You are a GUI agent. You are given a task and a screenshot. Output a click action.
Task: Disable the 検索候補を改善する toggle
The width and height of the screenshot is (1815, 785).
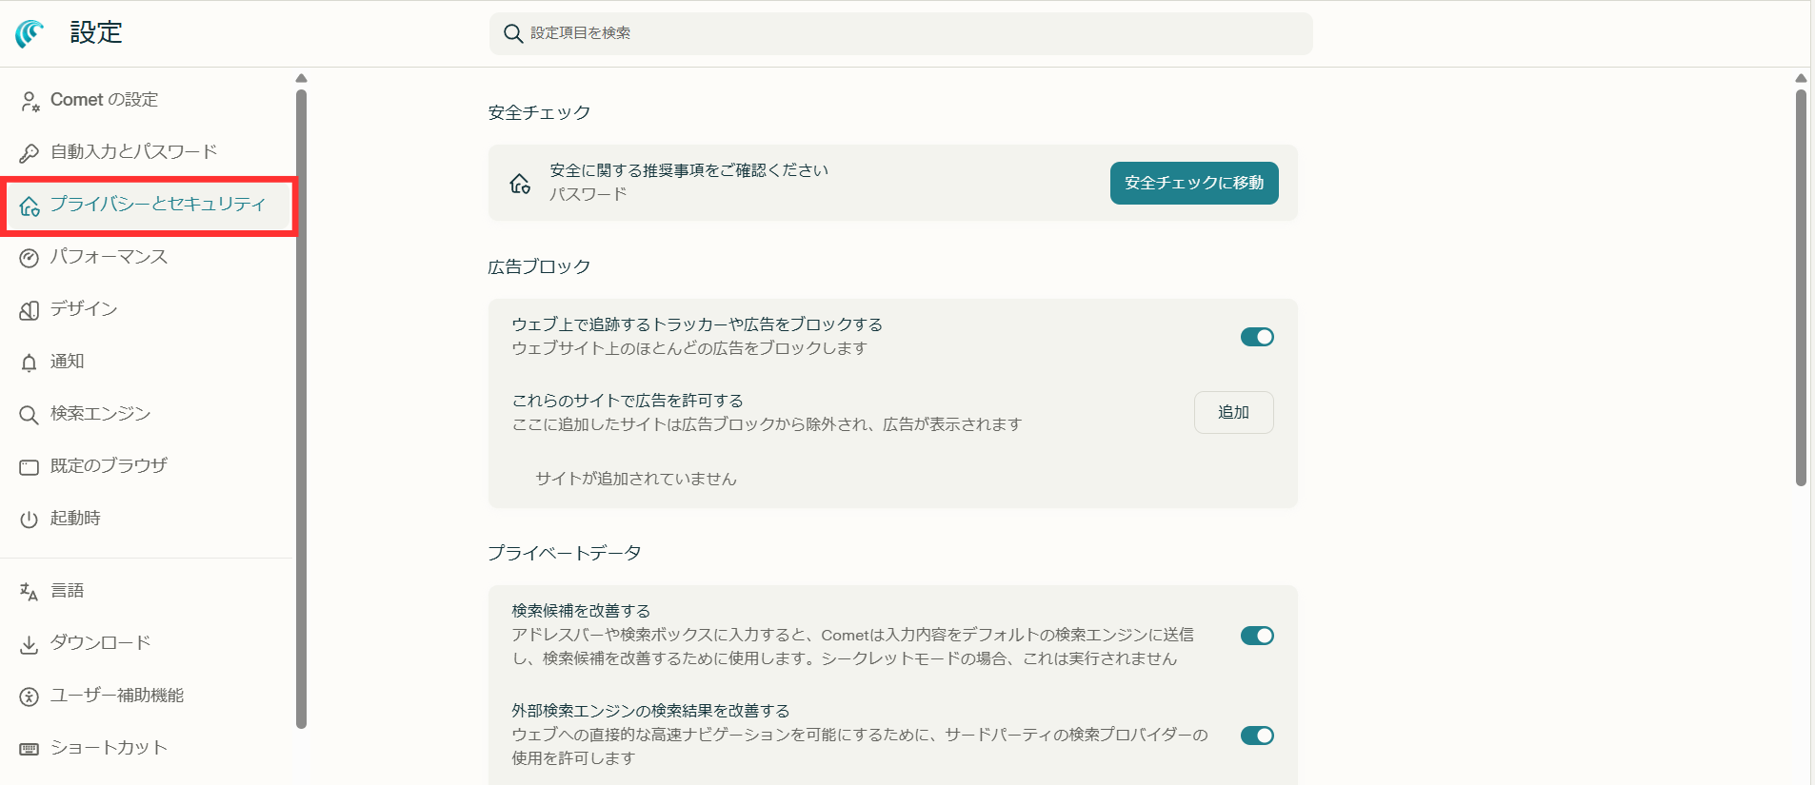coord(1256,636)
